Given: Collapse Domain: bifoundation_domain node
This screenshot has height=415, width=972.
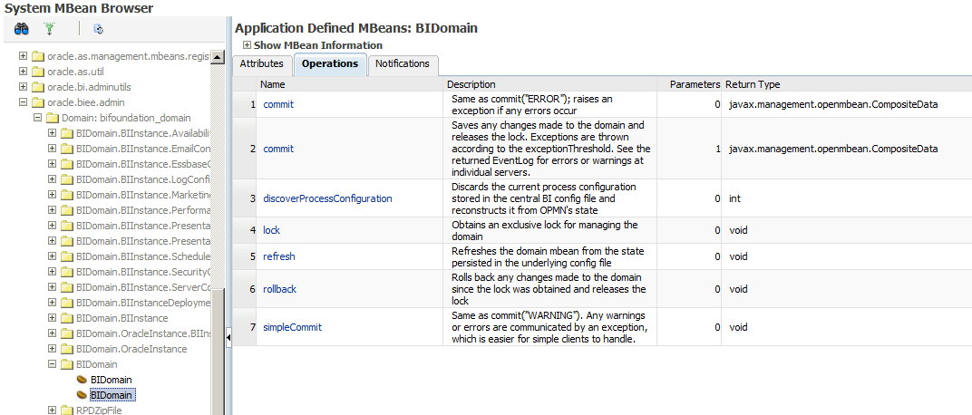Looking at the screenshot, I should (x=38, y=118).
